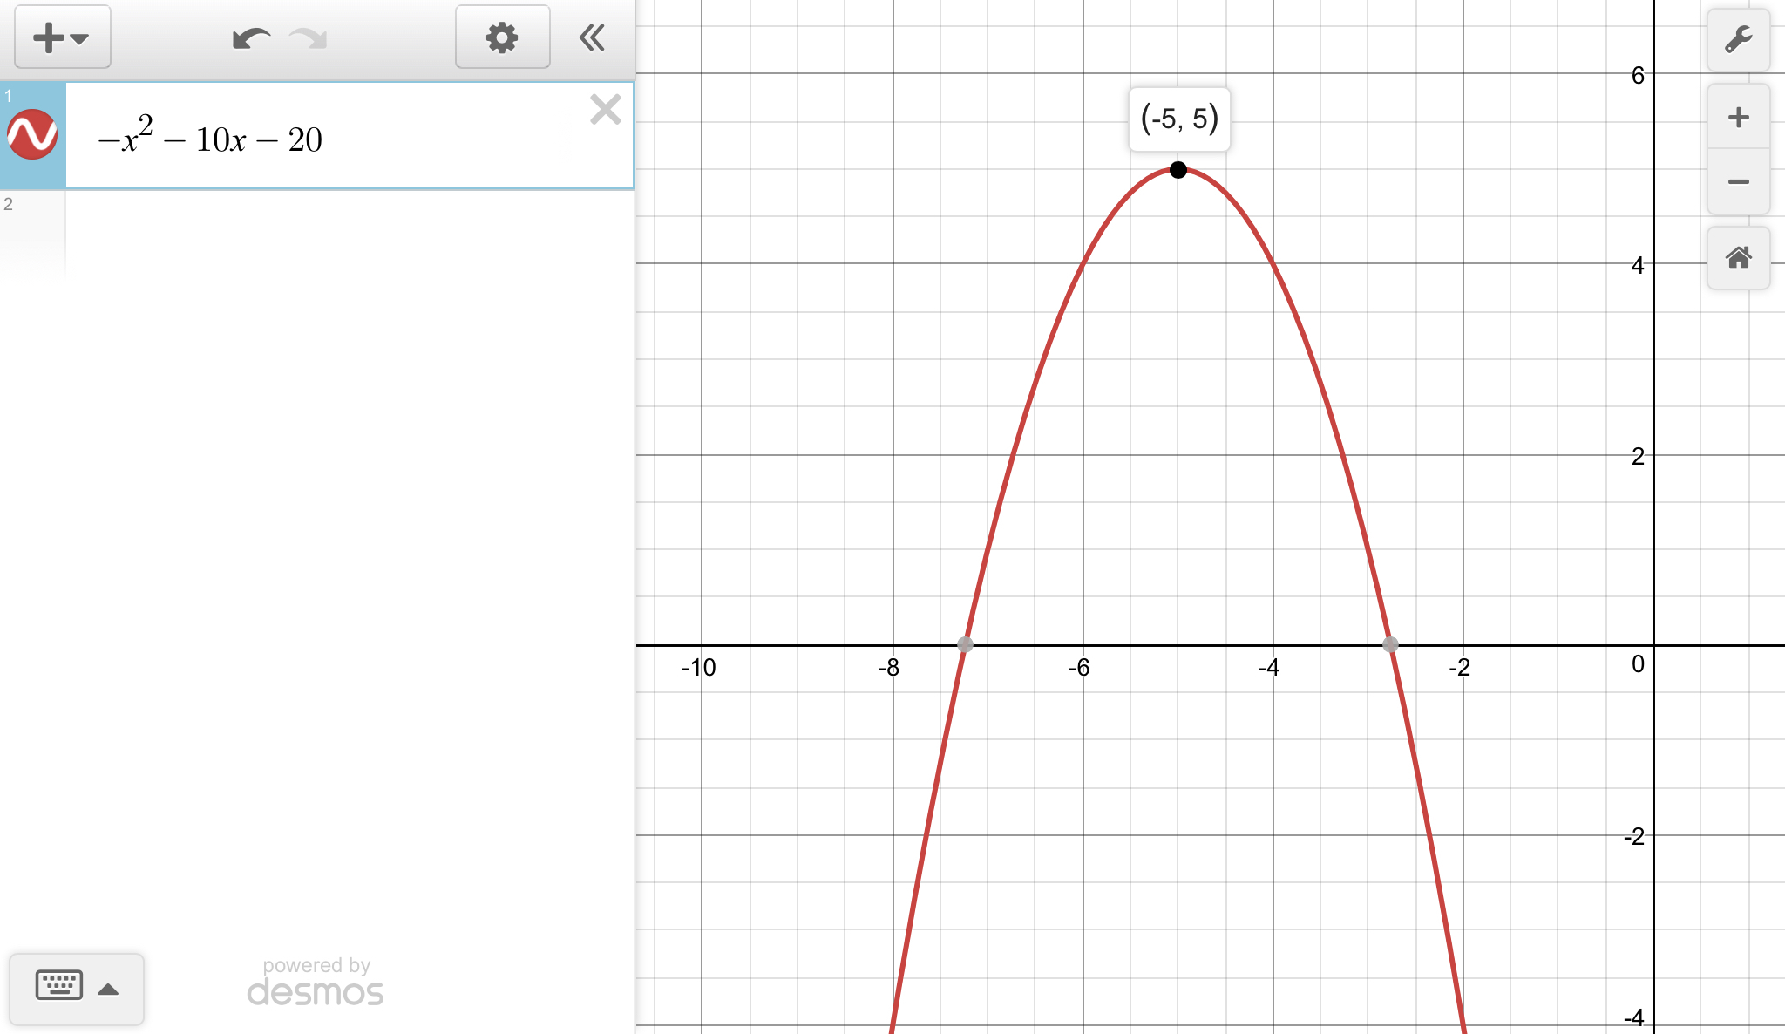The image size is (1785, 1034).
Task: Expand keypad with the up arrow
Action: coord(108,989)
